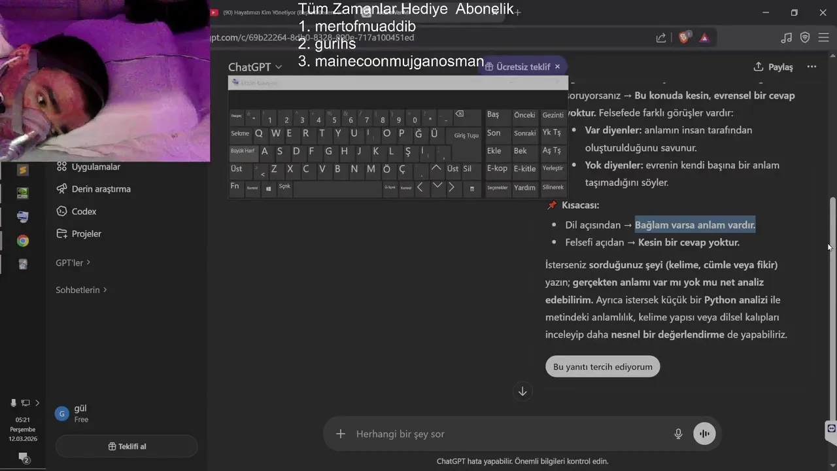Windows logo key on the on-screen keyboard
This screenshot has width=837, height=471.
(x=268, y=188)
